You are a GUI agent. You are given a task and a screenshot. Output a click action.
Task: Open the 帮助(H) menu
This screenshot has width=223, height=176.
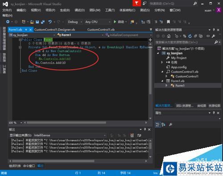tap(8, 16)
